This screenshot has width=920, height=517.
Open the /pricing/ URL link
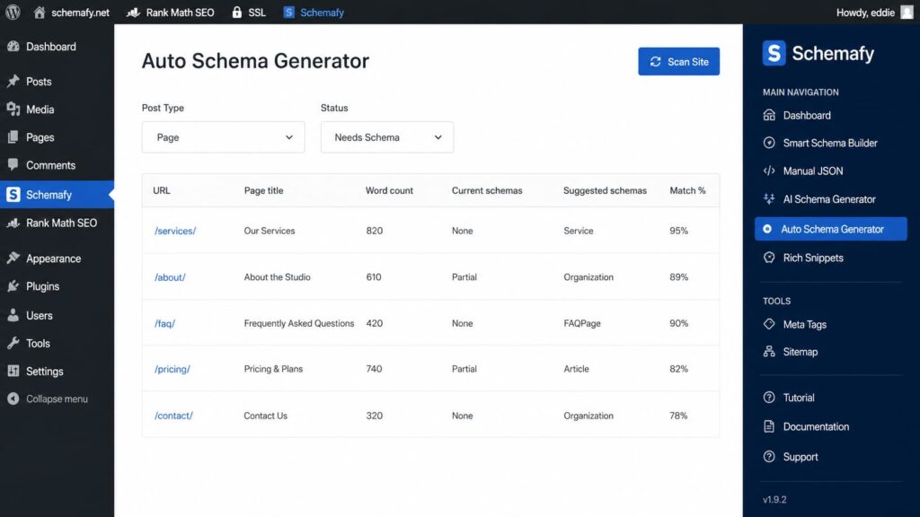172,369
